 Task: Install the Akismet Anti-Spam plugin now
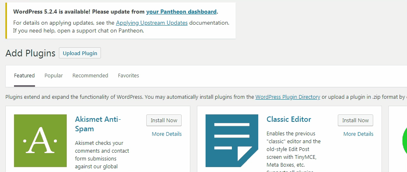[164, 121]
